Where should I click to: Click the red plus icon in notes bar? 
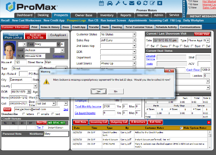point(209,122)
